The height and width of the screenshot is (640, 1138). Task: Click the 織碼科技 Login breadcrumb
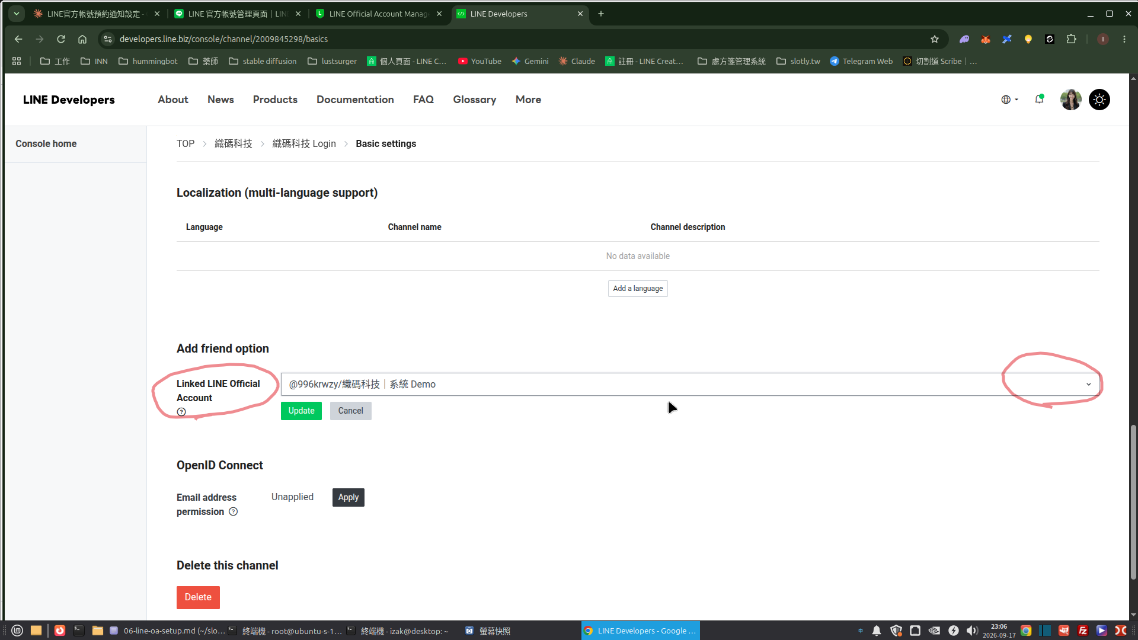304,144
